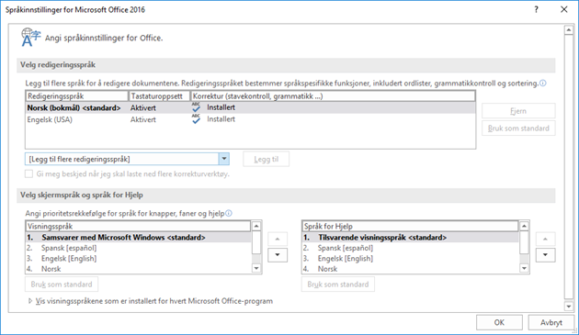Click the Språk for Hjelp list scrollbar thumb
Viewport: 579px width, 335px height.
pos(524,243)
